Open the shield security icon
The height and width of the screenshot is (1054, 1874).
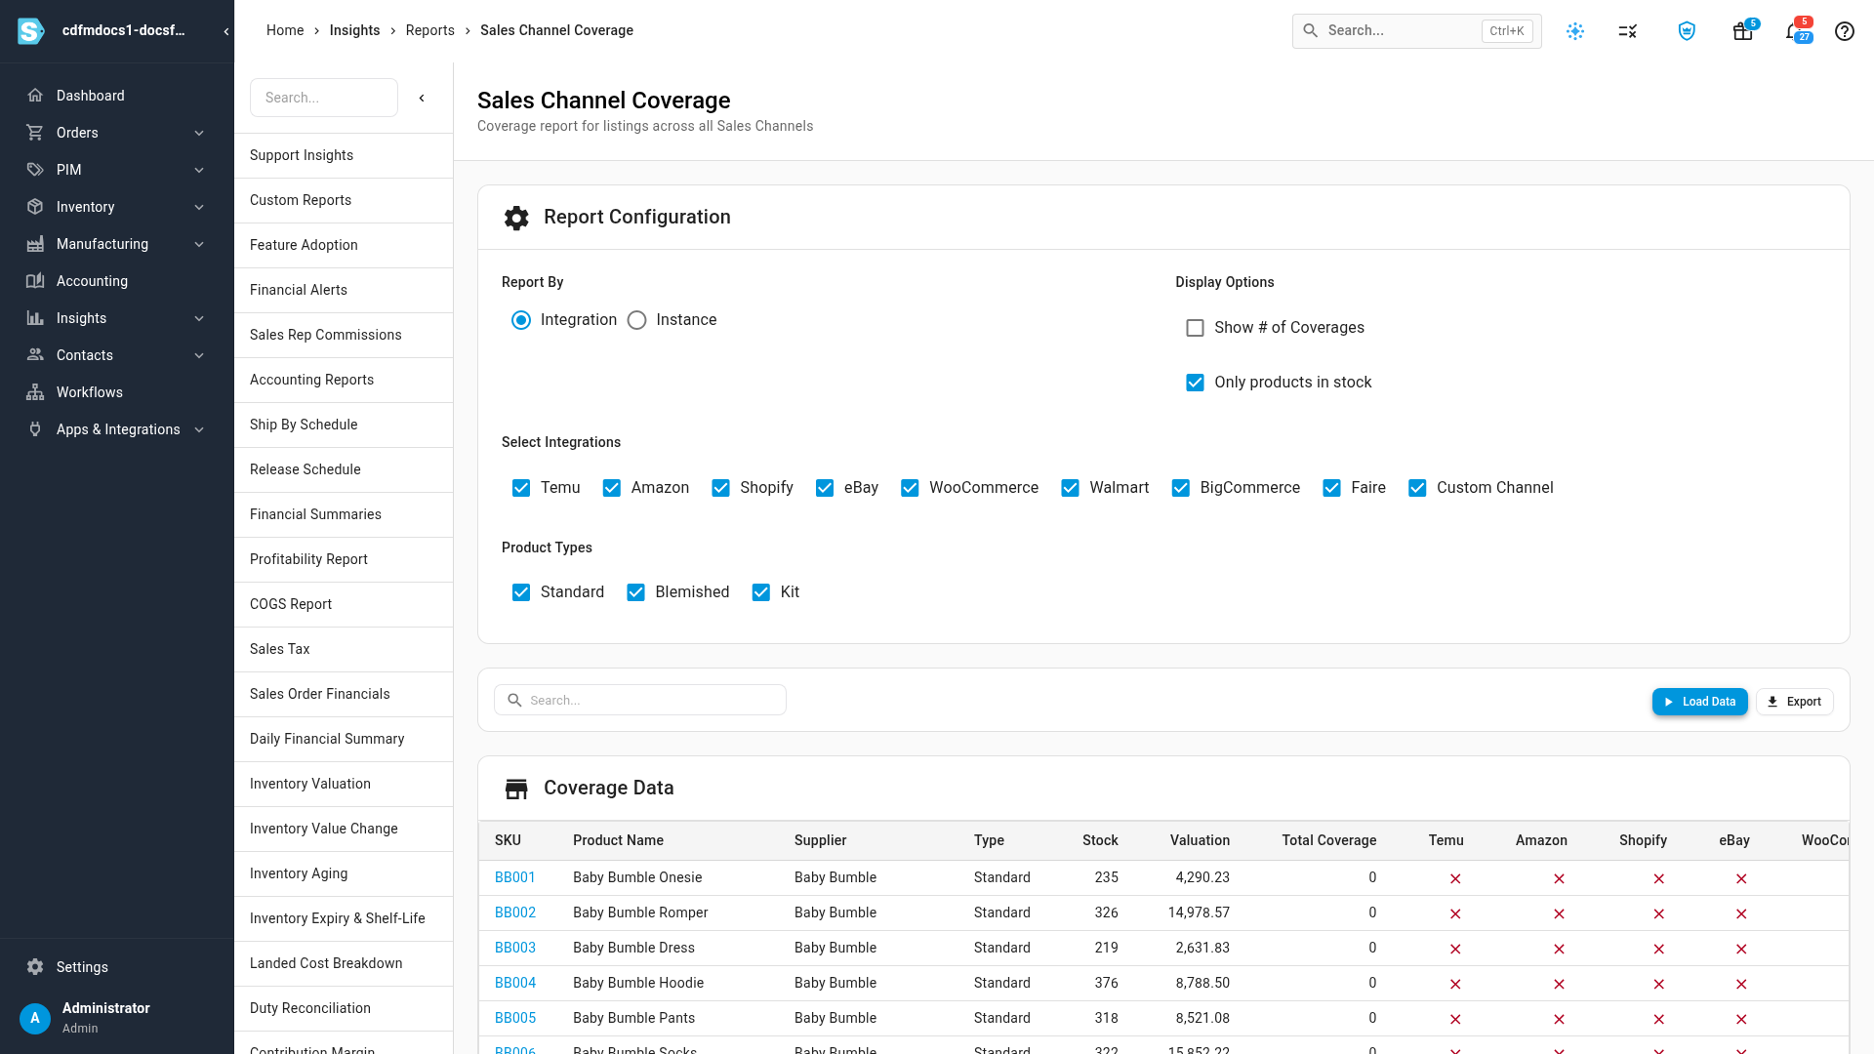coord(1687,31)
